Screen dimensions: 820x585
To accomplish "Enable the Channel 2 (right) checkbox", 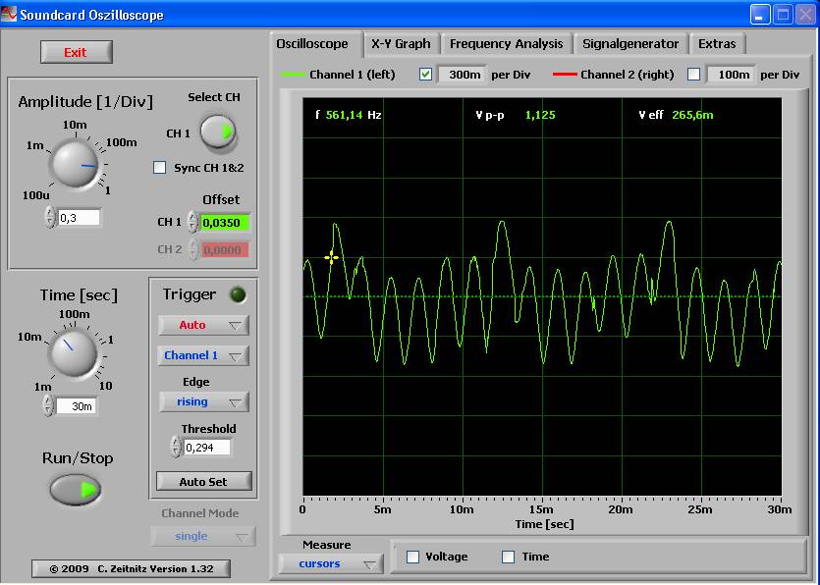I will (x=693, y=75).
